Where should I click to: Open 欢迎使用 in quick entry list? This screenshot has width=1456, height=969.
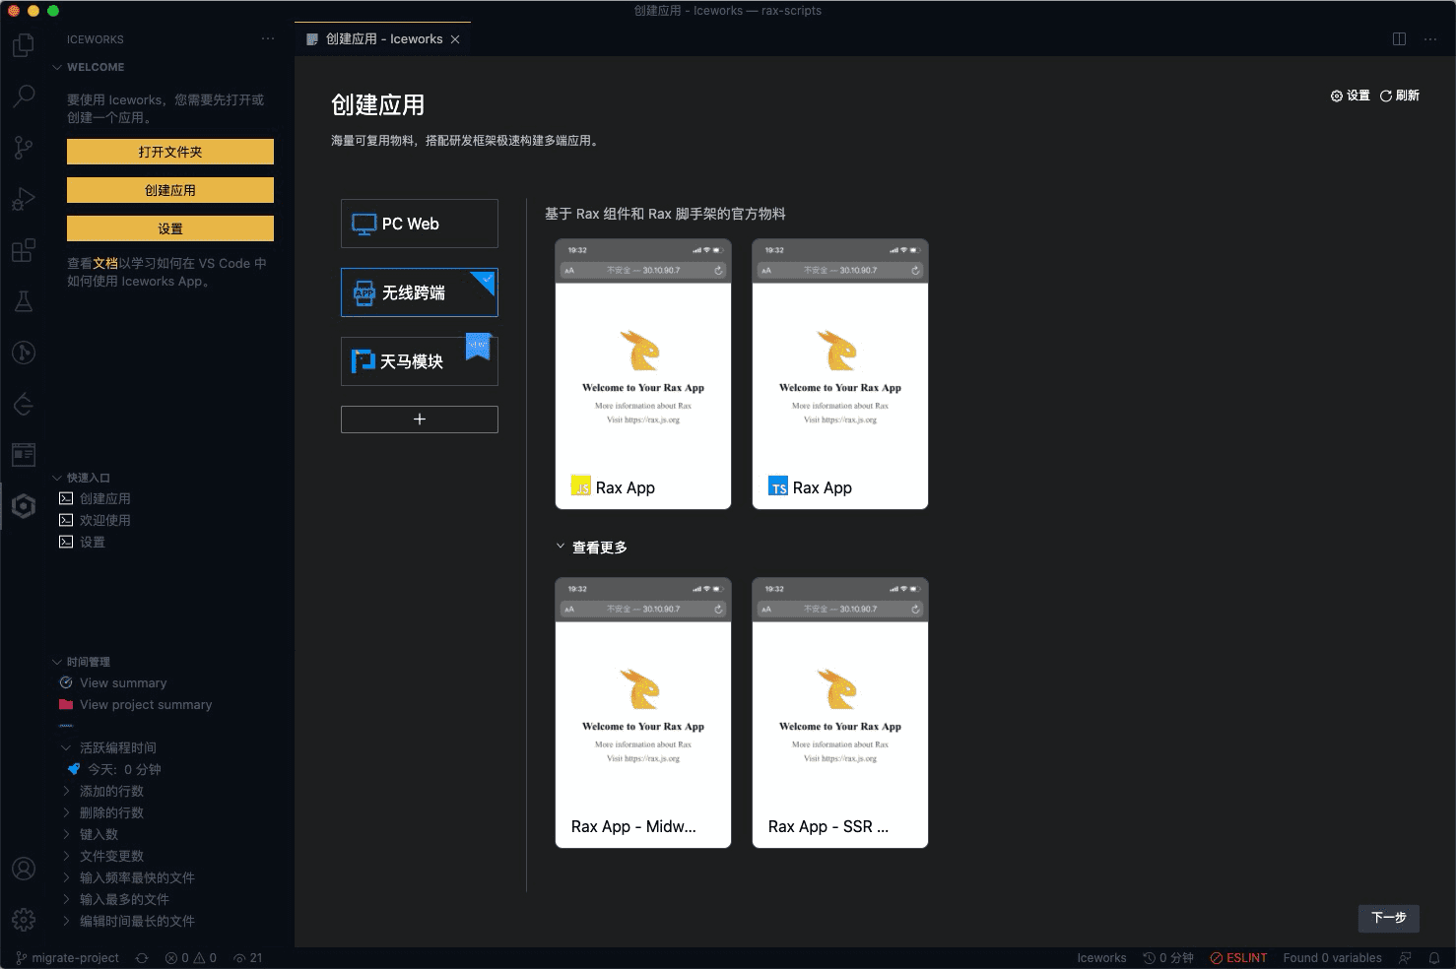pos(105,520)
